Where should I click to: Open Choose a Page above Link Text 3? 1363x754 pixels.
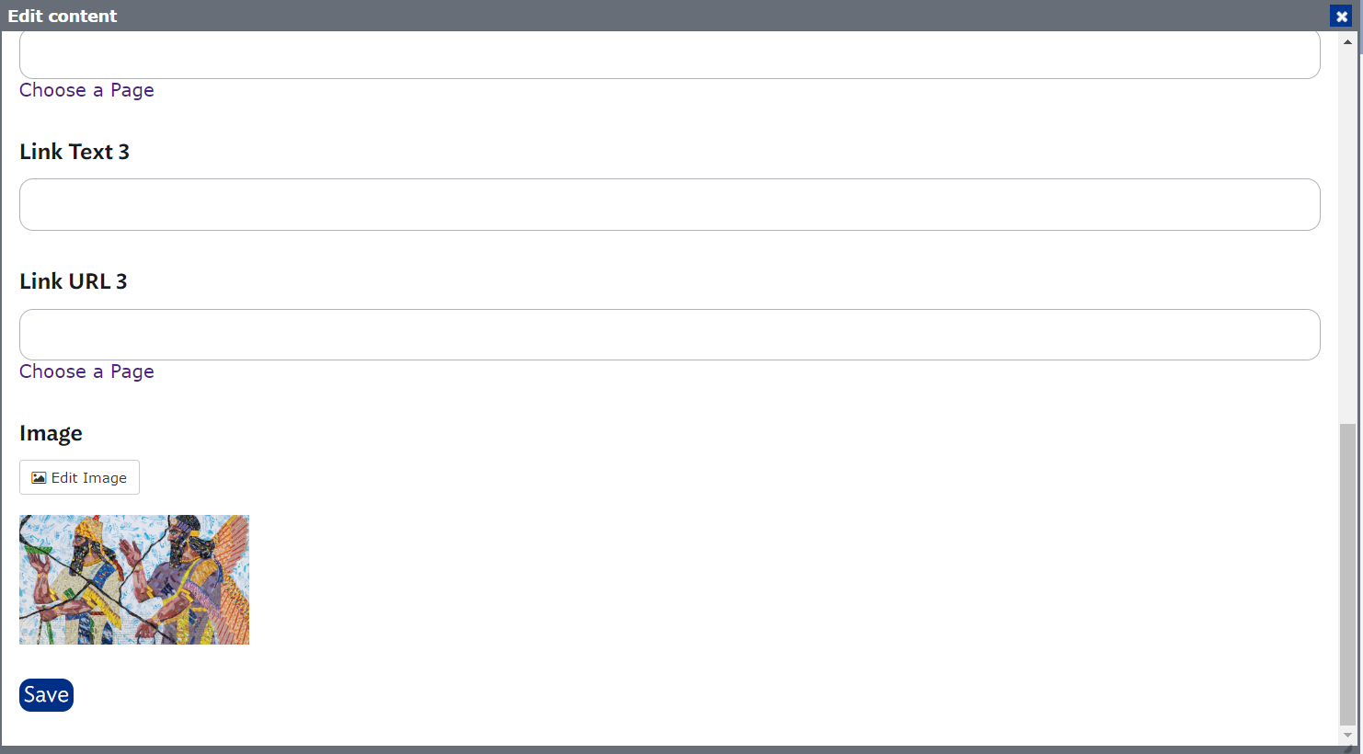pyautogui.click(x=86, y=90)
